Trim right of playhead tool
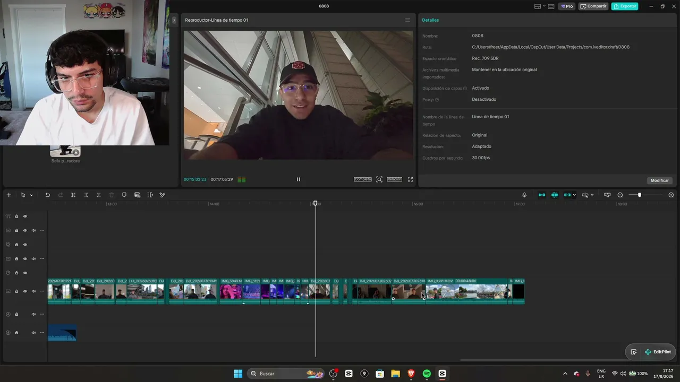The image size is (680, 382). click(x=99, y=195)
